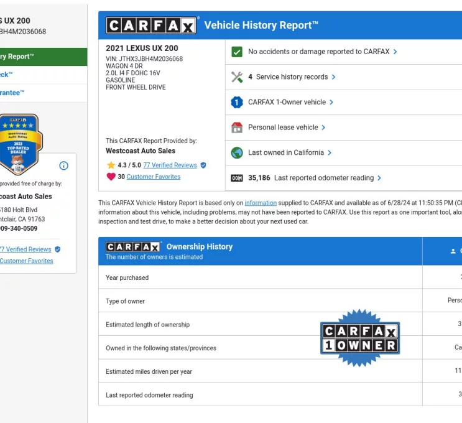Click the 'information' hyperlink in the disclaimer
This screenshot has width=462, height=423.
261,203
